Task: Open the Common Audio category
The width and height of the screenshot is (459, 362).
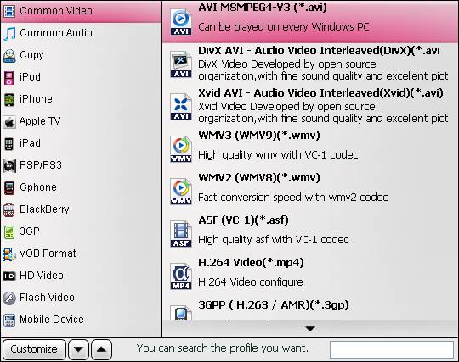Action: tap(81, 33)
